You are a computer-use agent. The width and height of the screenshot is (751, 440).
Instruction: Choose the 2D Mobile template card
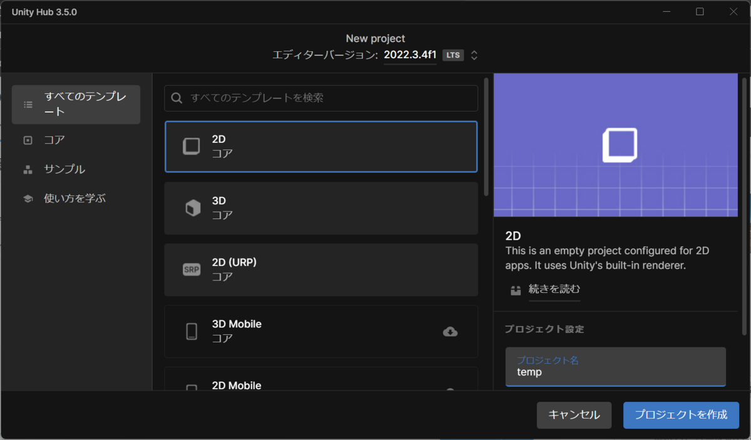(x=321, y=379)
